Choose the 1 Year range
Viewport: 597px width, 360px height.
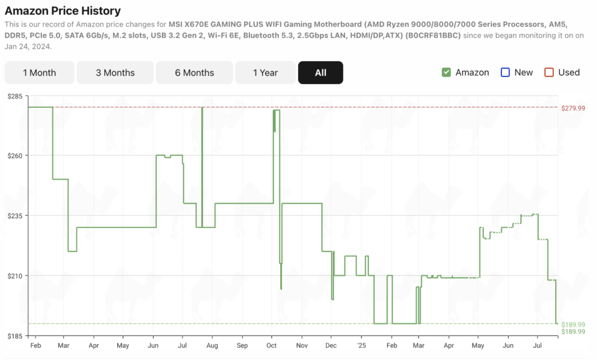click(x=265, y=72)
